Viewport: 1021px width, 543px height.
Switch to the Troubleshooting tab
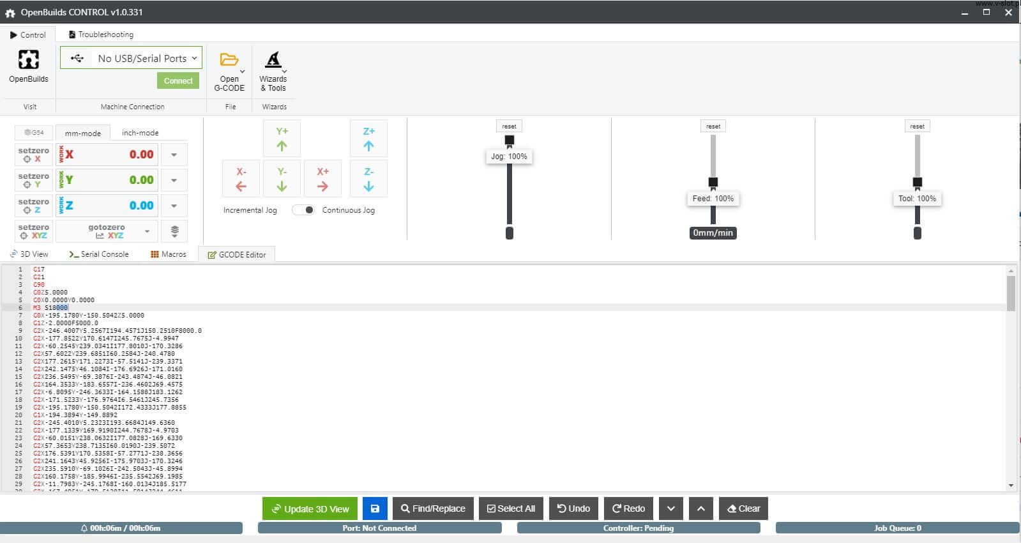[x=101, y=34]
